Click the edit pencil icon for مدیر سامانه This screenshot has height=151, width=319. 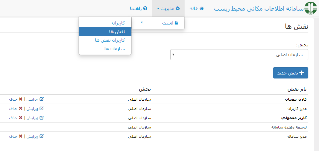42,136
